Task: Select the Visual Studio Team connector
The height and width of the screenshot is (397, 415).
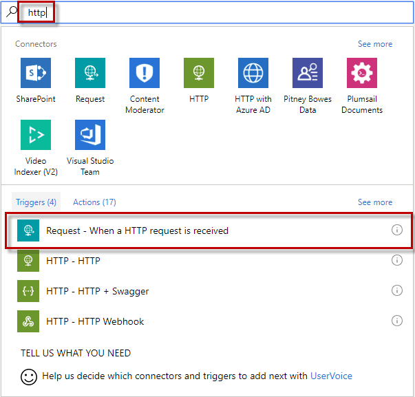Action: (x=90, y=135)
